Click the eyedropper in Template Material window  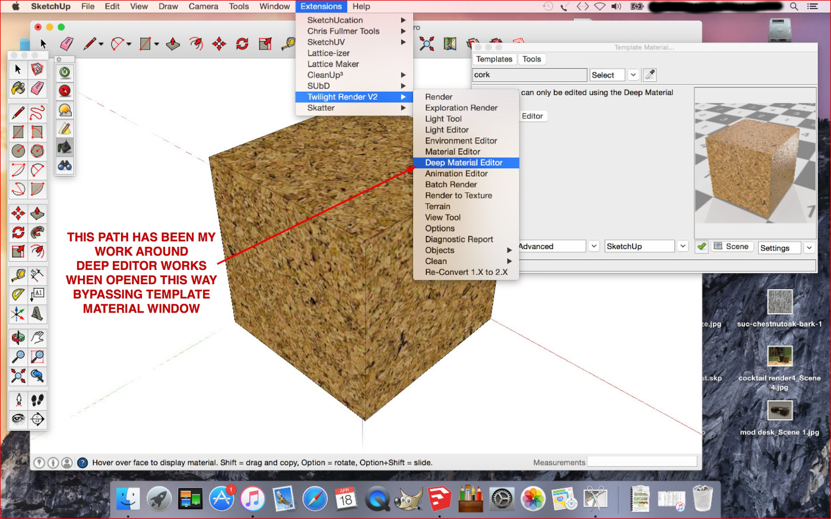pos(650,75)
